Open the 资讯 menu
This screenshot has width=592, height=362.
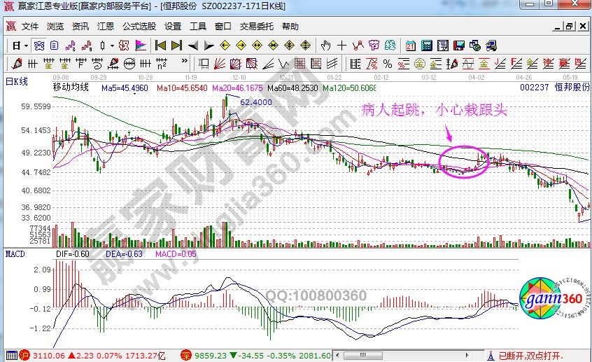coord(80,27)
